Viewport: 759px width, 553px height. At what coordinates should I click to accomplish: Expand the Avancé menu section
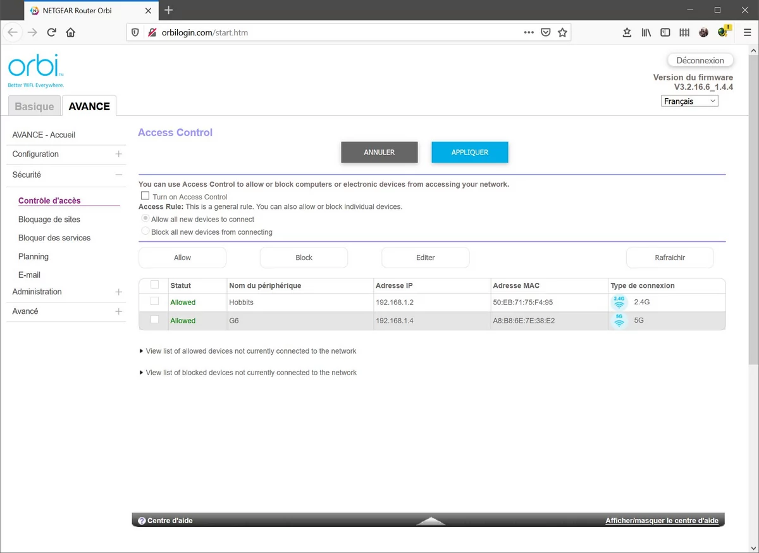pos(118,311)
